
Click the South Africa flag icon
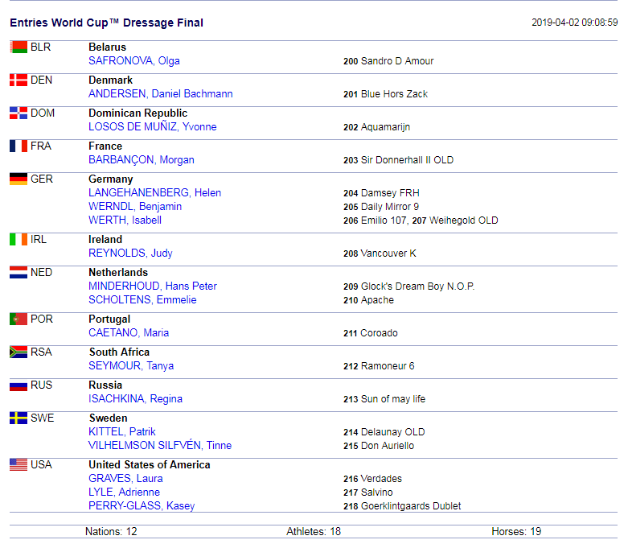18,352
